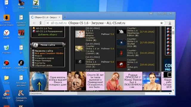Open the Контакты menu item
The height and width of the screenshot is (107, 191).
(40, 63)
